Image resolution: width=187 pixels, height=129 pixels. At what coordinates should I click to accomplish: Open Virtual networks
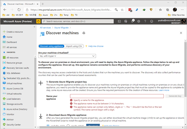(x=12, y=94)
